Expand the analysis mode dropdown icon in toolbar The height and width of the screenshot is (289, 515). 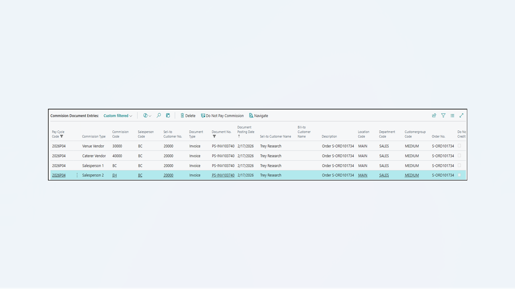click(147, 116)
